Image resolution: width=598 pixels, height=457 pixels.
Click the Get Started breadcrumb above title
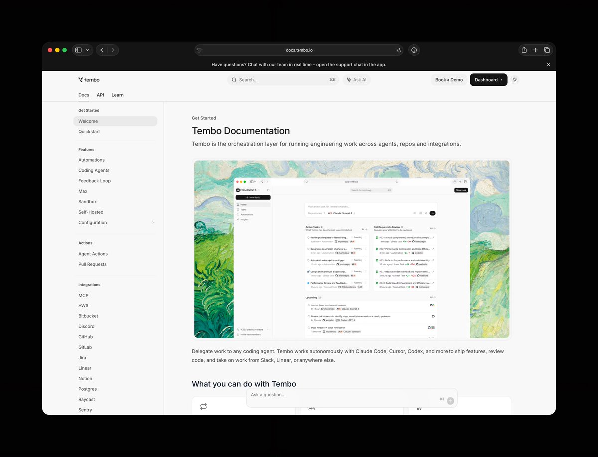coord(204,118)
